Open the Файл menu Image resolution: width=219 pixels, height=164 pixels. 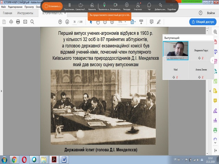(x=3, y=7)
